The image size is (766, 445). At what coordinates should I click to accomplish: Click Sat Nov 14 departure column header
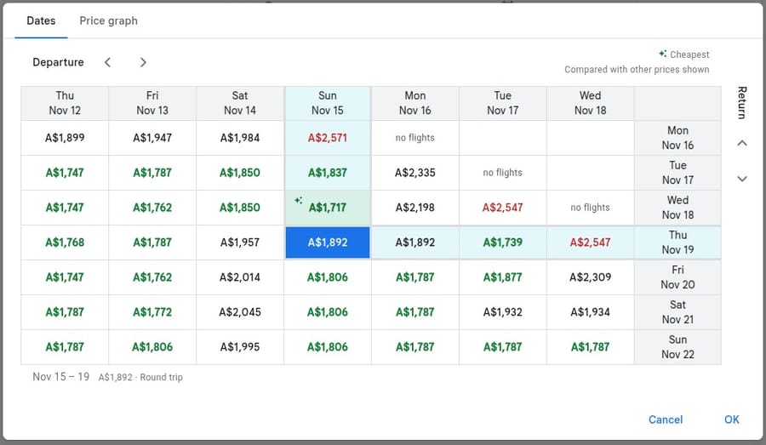tap(240, 103)
